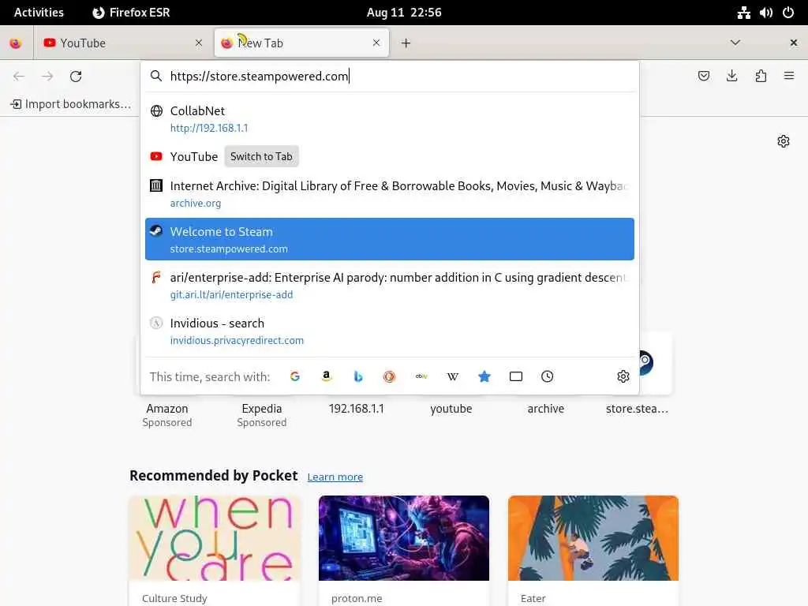Open 192.168.1.1 shortcut tile

[x=356, y=409]
